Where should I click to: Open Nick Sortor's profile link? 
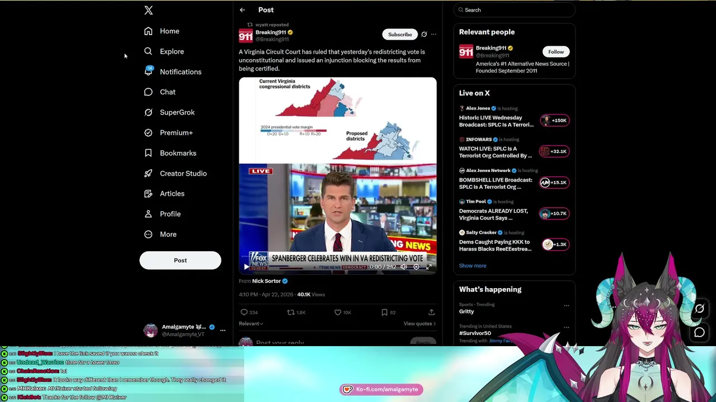(266, 281)
